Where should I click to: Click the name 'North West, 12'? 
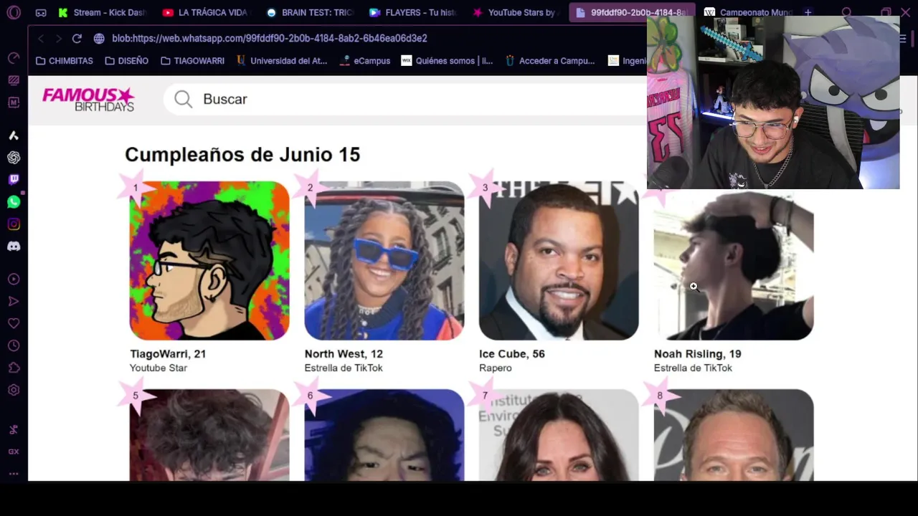click(x=344, y=354)
